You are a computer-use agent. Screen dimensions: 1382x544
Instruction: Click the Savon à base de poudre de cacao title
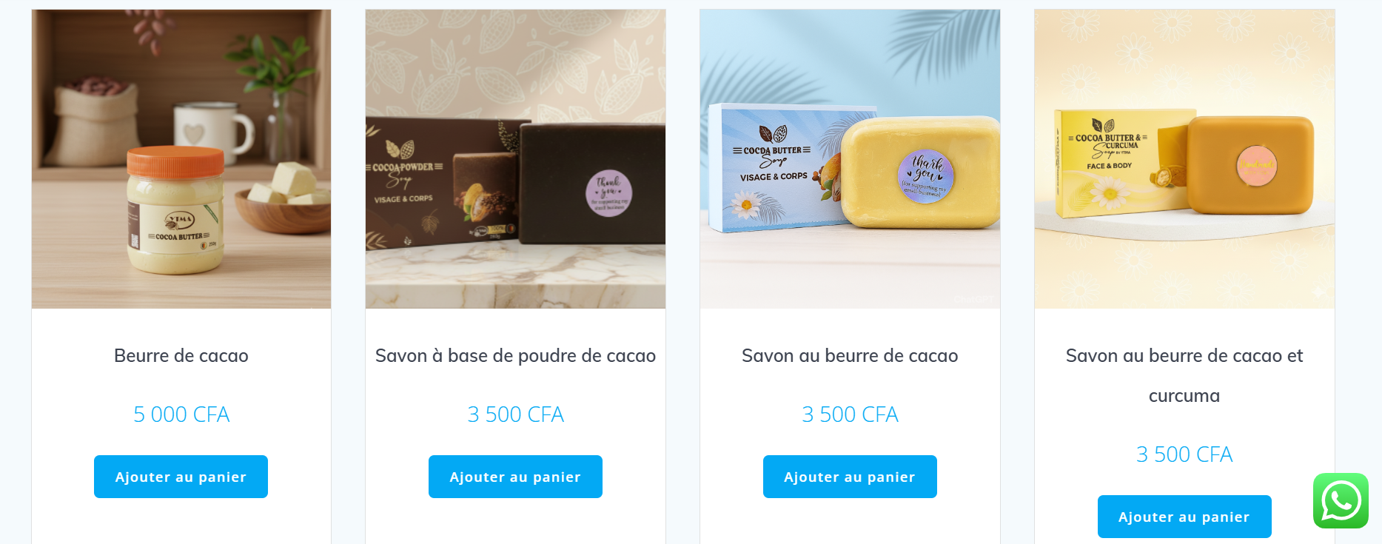515,356
